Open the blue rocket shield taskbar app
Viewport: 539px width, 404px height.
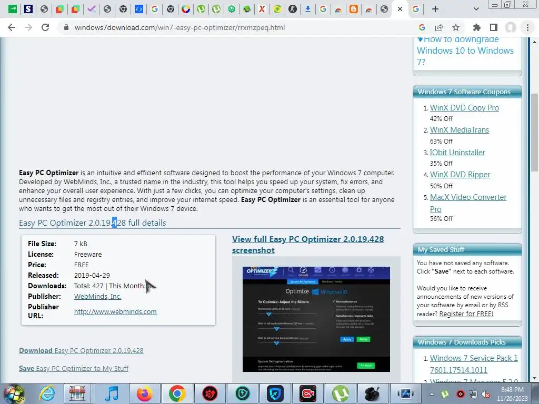(275, 393)
